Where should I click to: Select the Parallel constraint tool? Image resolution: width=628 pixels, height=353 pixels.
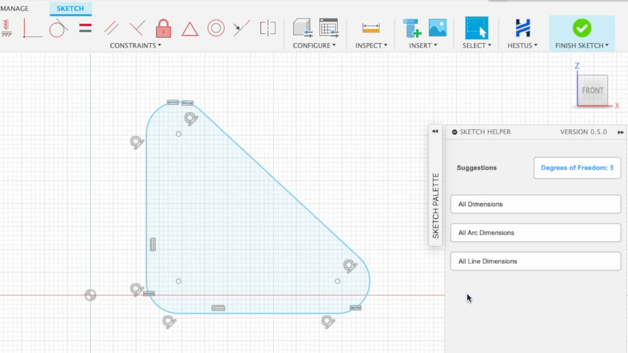(x=111, y=28)
